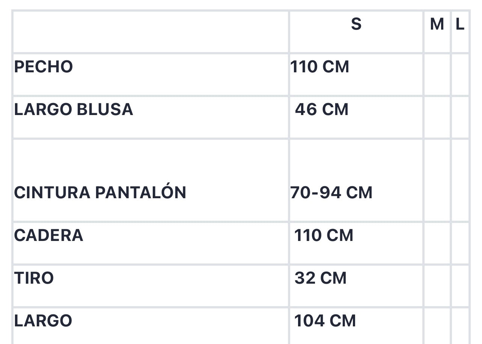Select the PECHO row label
The image size is (482, 344).
[44, 67]
